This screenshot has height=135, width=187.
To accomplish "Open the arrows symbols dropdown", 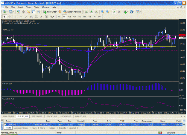I will [54, 17].
